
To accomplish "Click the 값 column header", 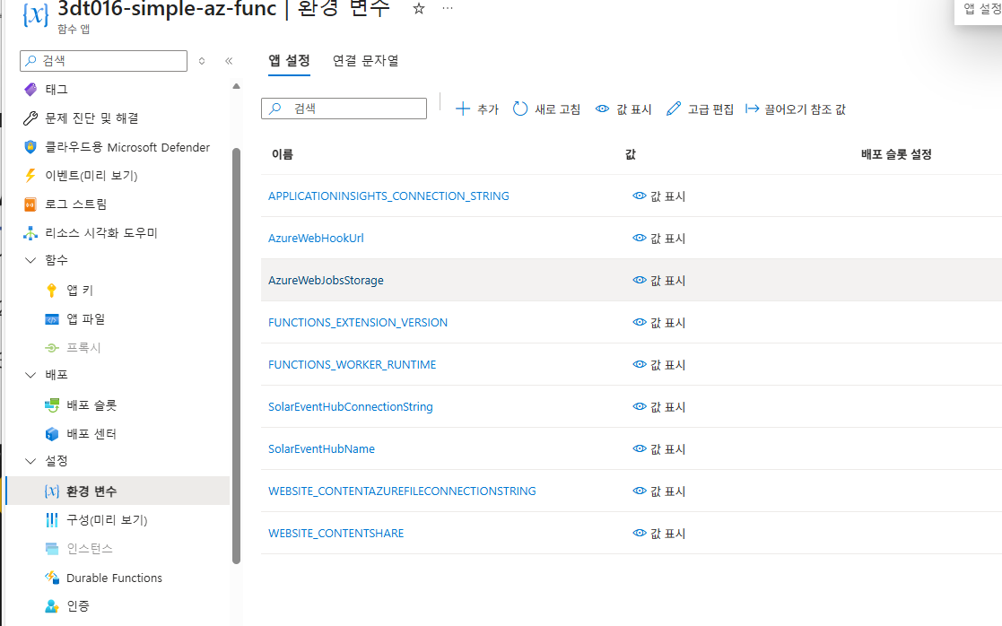I will pos(631,154).
